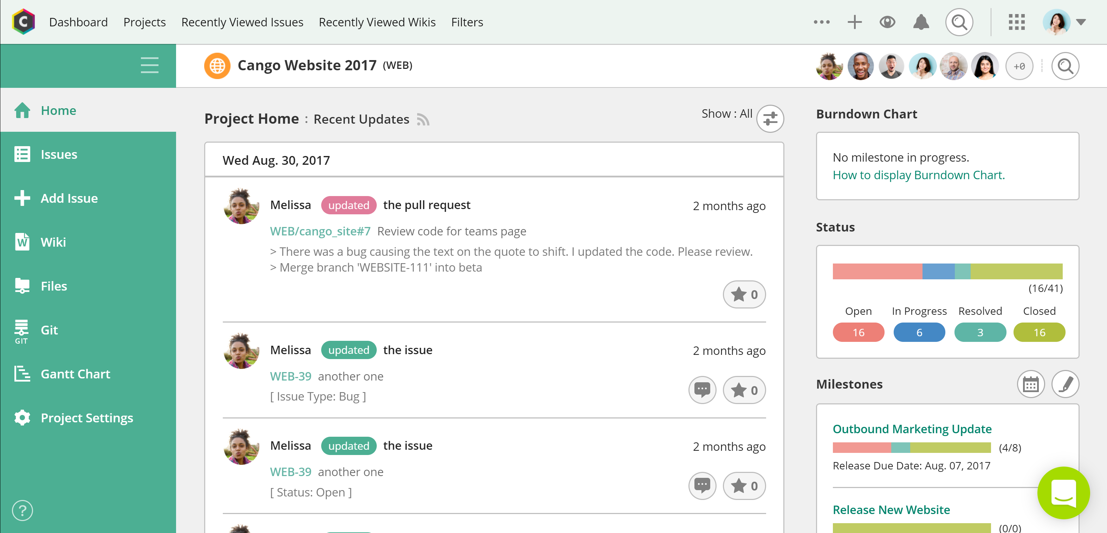Expand the user profile dropdown arrow
The image size is (1107, 533).
click(1081, 22)
